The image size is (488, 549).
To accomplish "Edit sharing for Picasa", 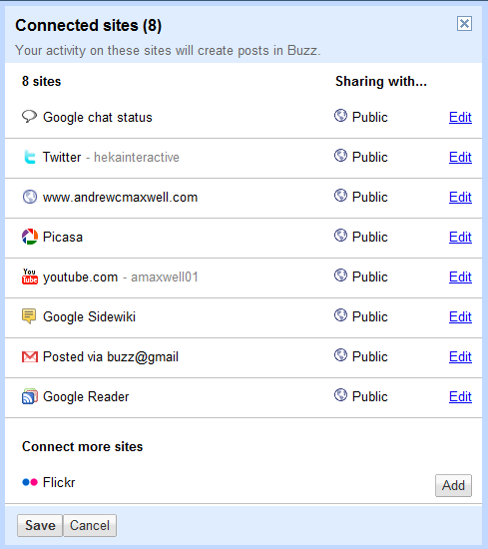I will tap(460, 237).
